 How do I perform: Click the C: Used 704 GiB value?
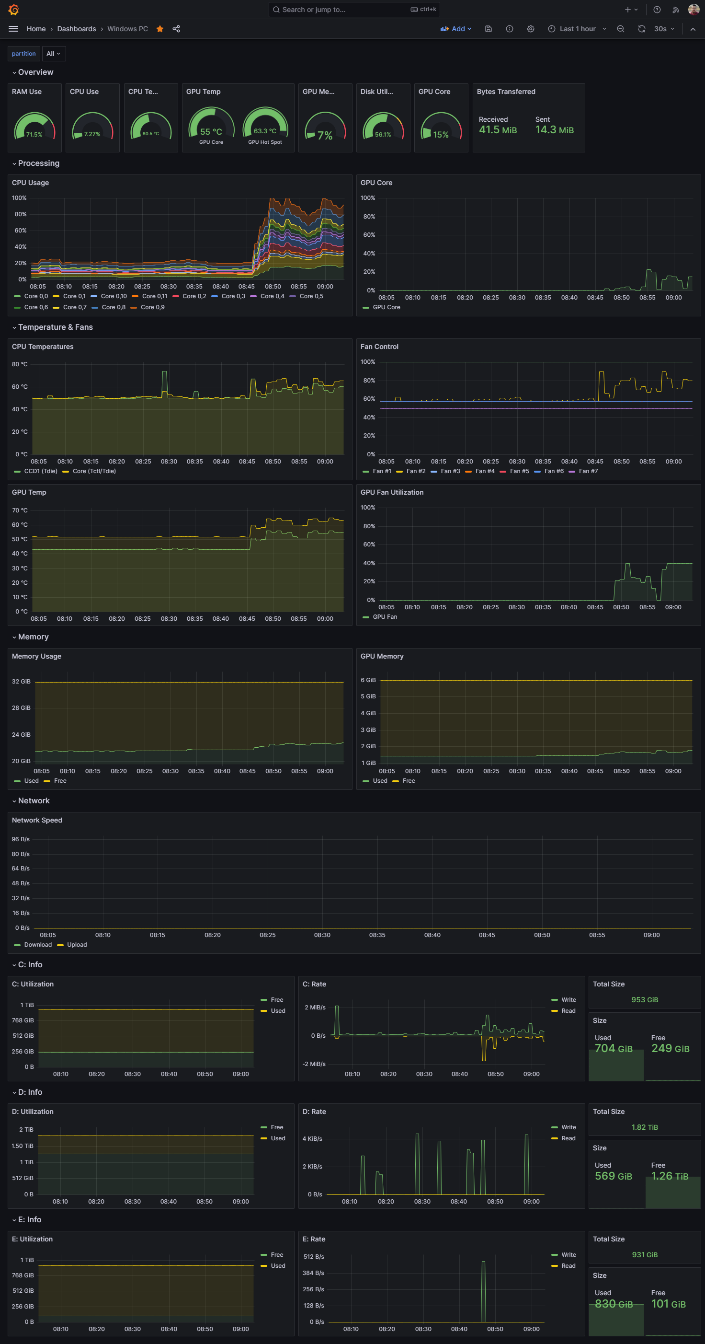click(613, 1048)
